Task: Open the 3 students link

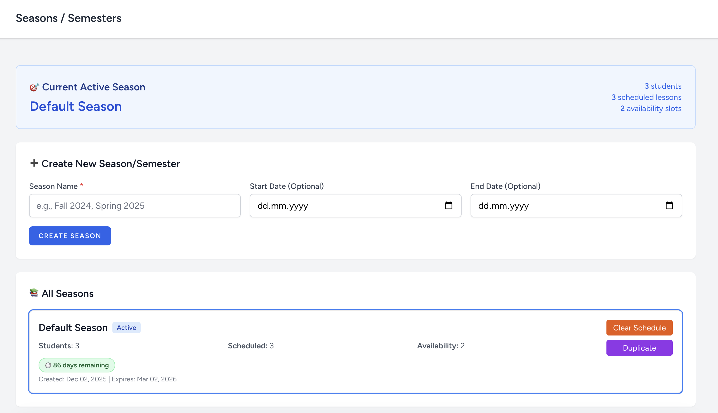Action: 663,86
